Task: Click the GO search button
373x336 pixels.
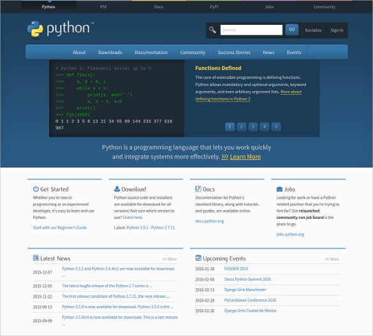Action: 292,29
